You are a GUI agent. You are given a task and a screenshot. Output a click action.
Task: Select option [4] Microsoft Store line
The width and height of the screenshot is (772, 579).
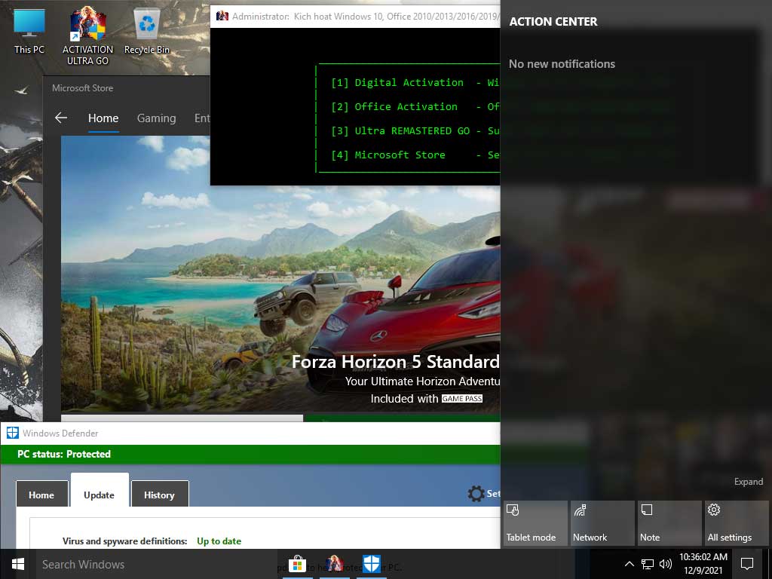tap(415, 155)
